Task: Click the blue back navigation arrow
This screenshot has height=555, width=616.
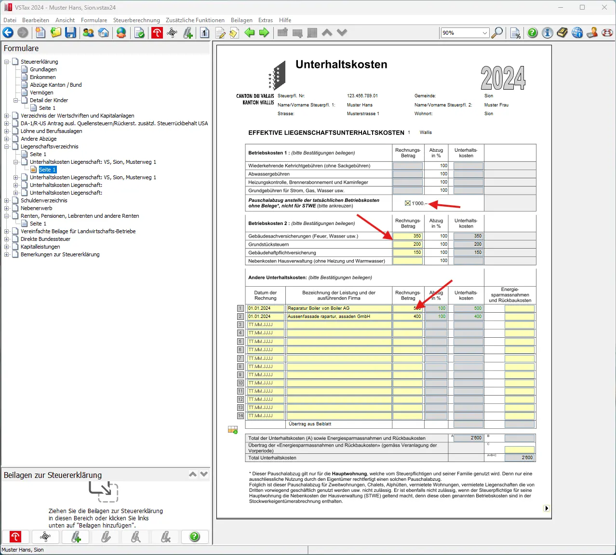Action: tap(8, 33)
